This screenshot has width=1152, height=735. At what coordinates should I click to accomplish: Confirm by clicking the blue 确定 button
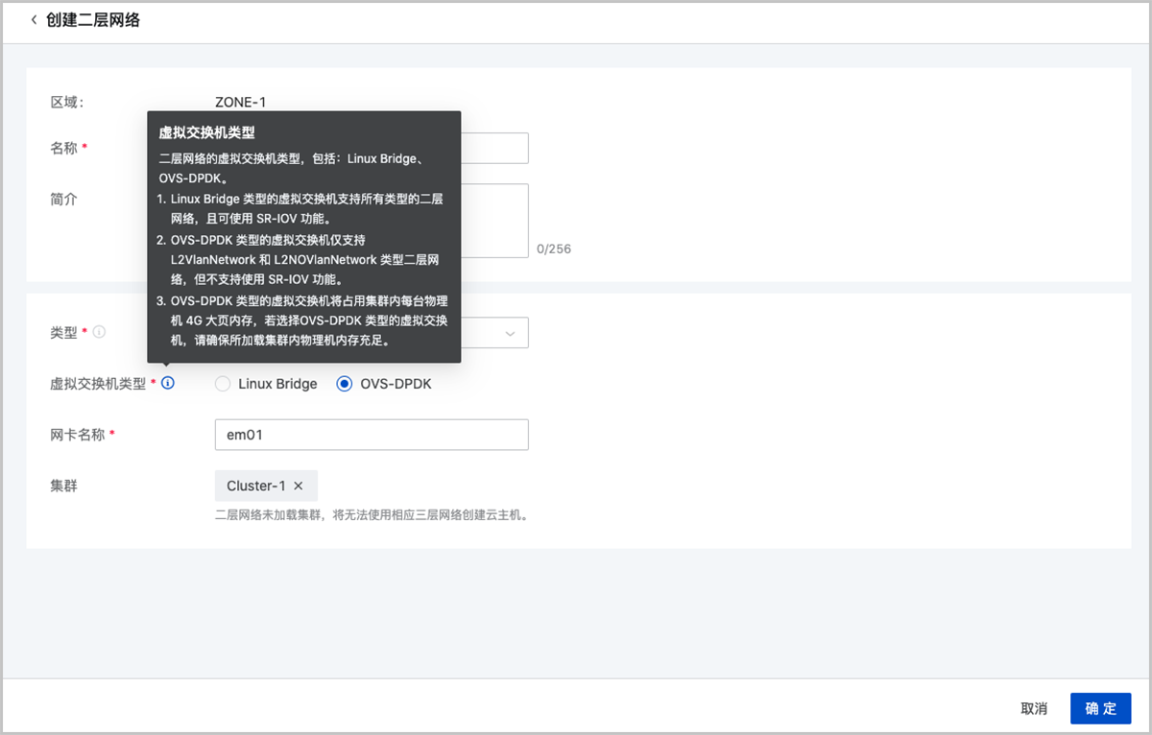(1100, 708)
